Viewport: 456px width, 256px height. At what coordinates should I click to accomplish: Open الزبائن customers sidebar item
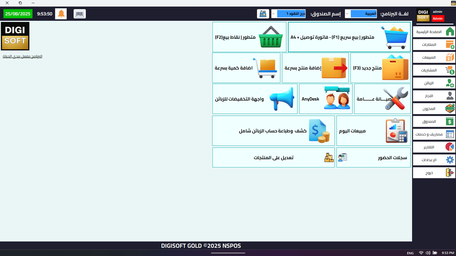click(x=434, y=83)
